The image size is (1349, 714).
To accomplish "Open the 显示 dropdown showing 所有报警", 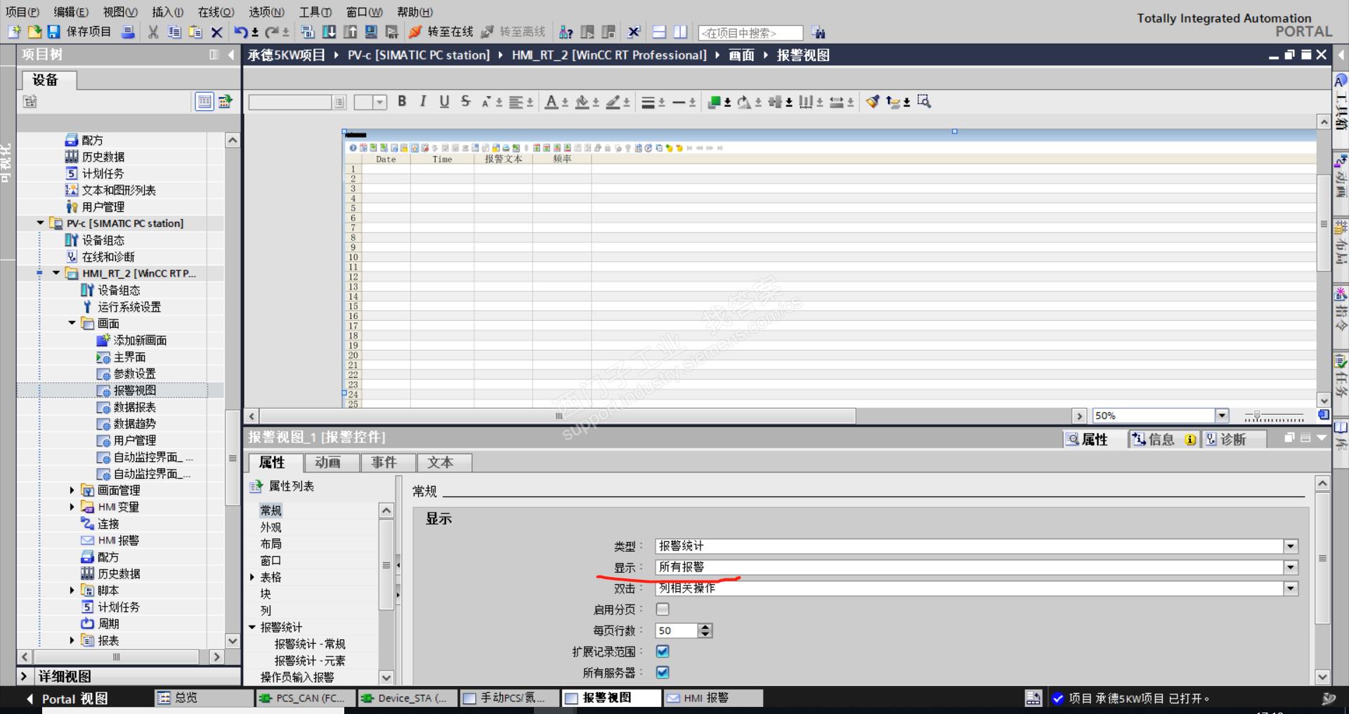I will tap(1291, 567).
